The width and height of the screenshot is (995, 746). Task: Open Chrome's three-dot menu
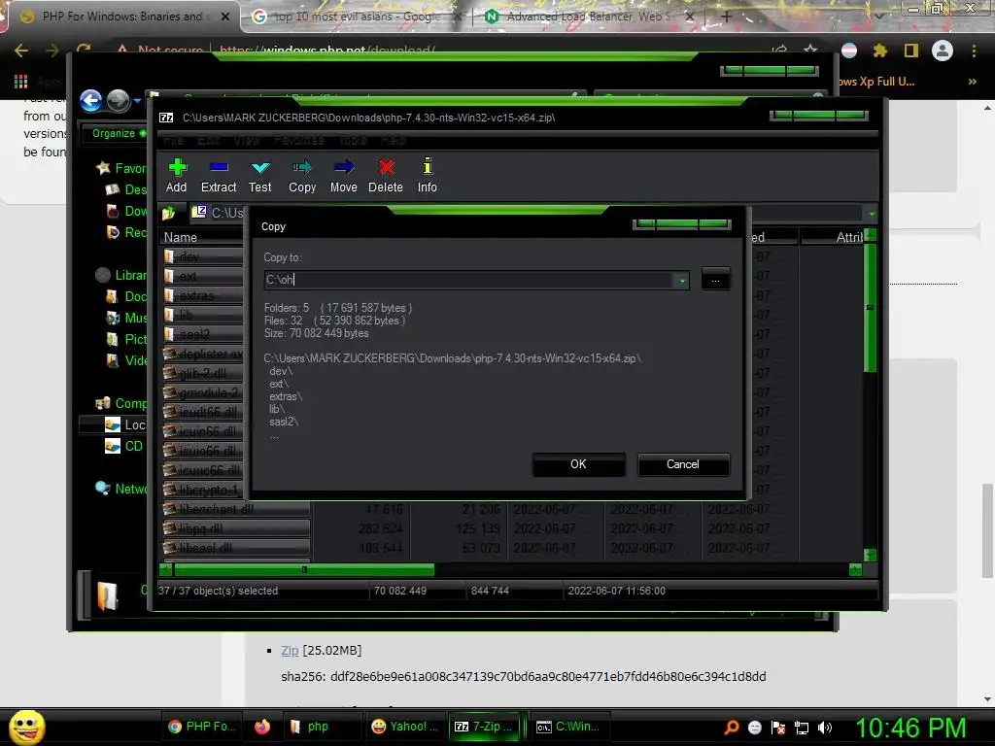pyautogui.click(x=974, y=51)
